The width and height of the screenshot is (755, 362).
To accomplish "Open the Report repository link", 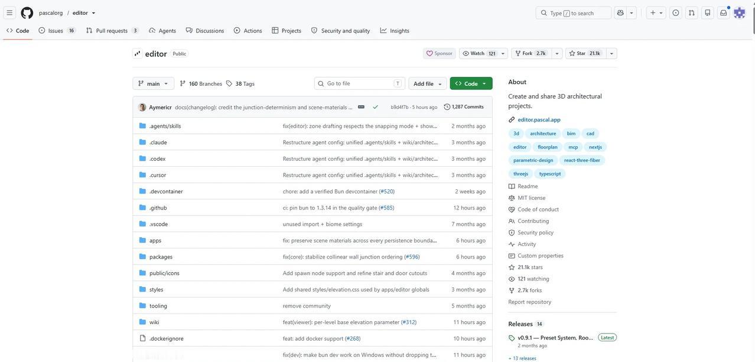I will pyautogui.click(x=529, y=302).
